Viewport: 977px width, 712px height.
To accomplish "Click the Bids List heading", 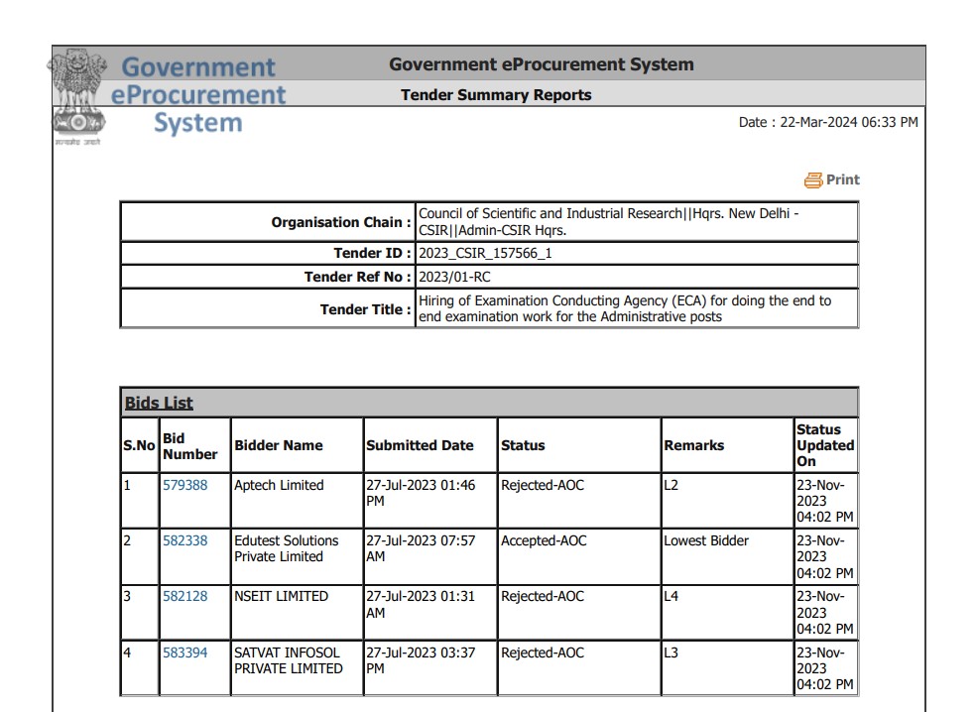I will coord(159,403).
